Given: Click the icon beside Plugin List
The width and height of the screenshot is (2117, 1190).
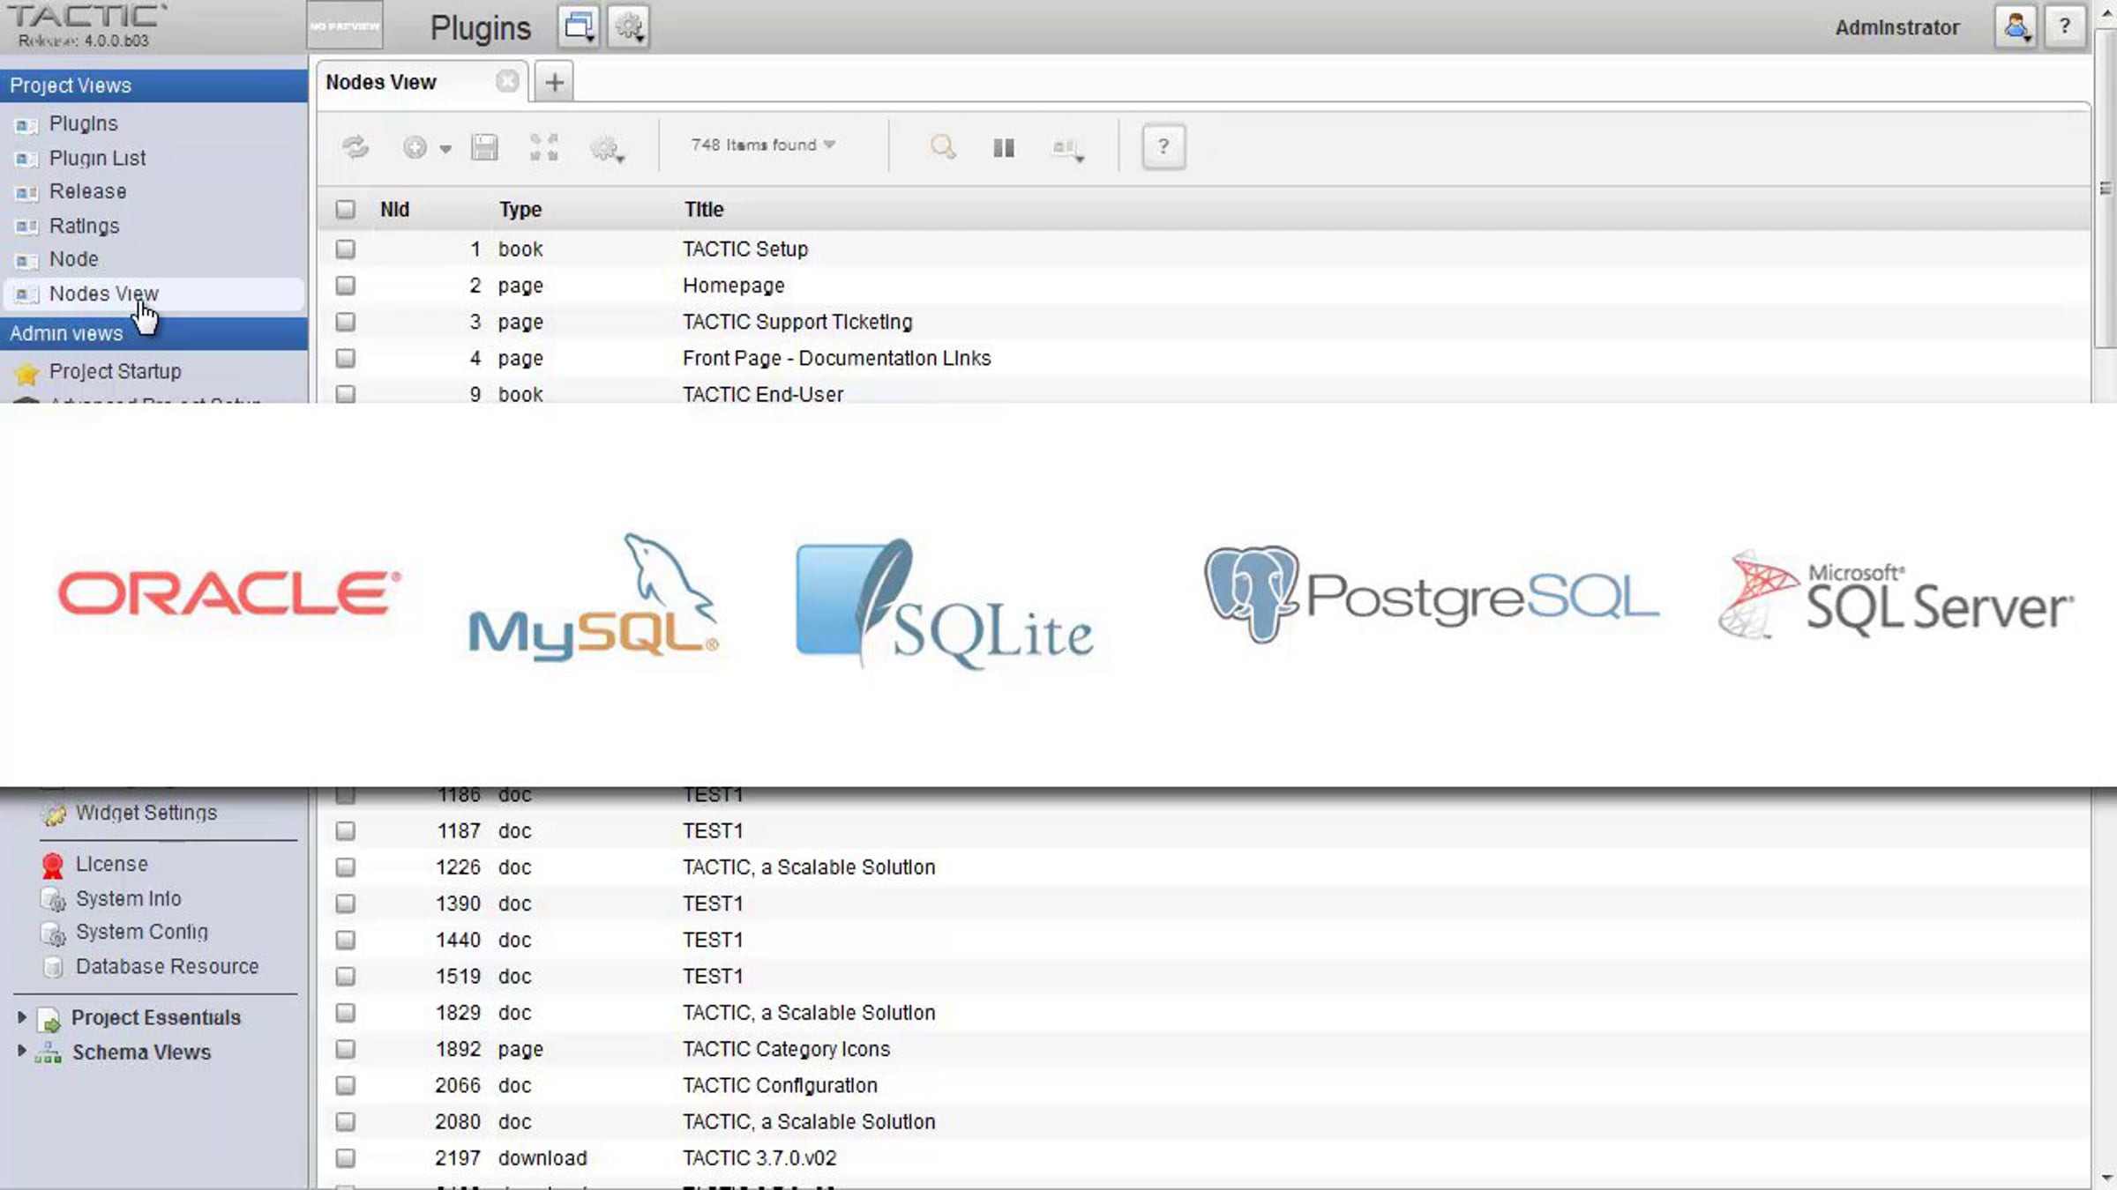Looking at the screenshot, I should point(26,160).
